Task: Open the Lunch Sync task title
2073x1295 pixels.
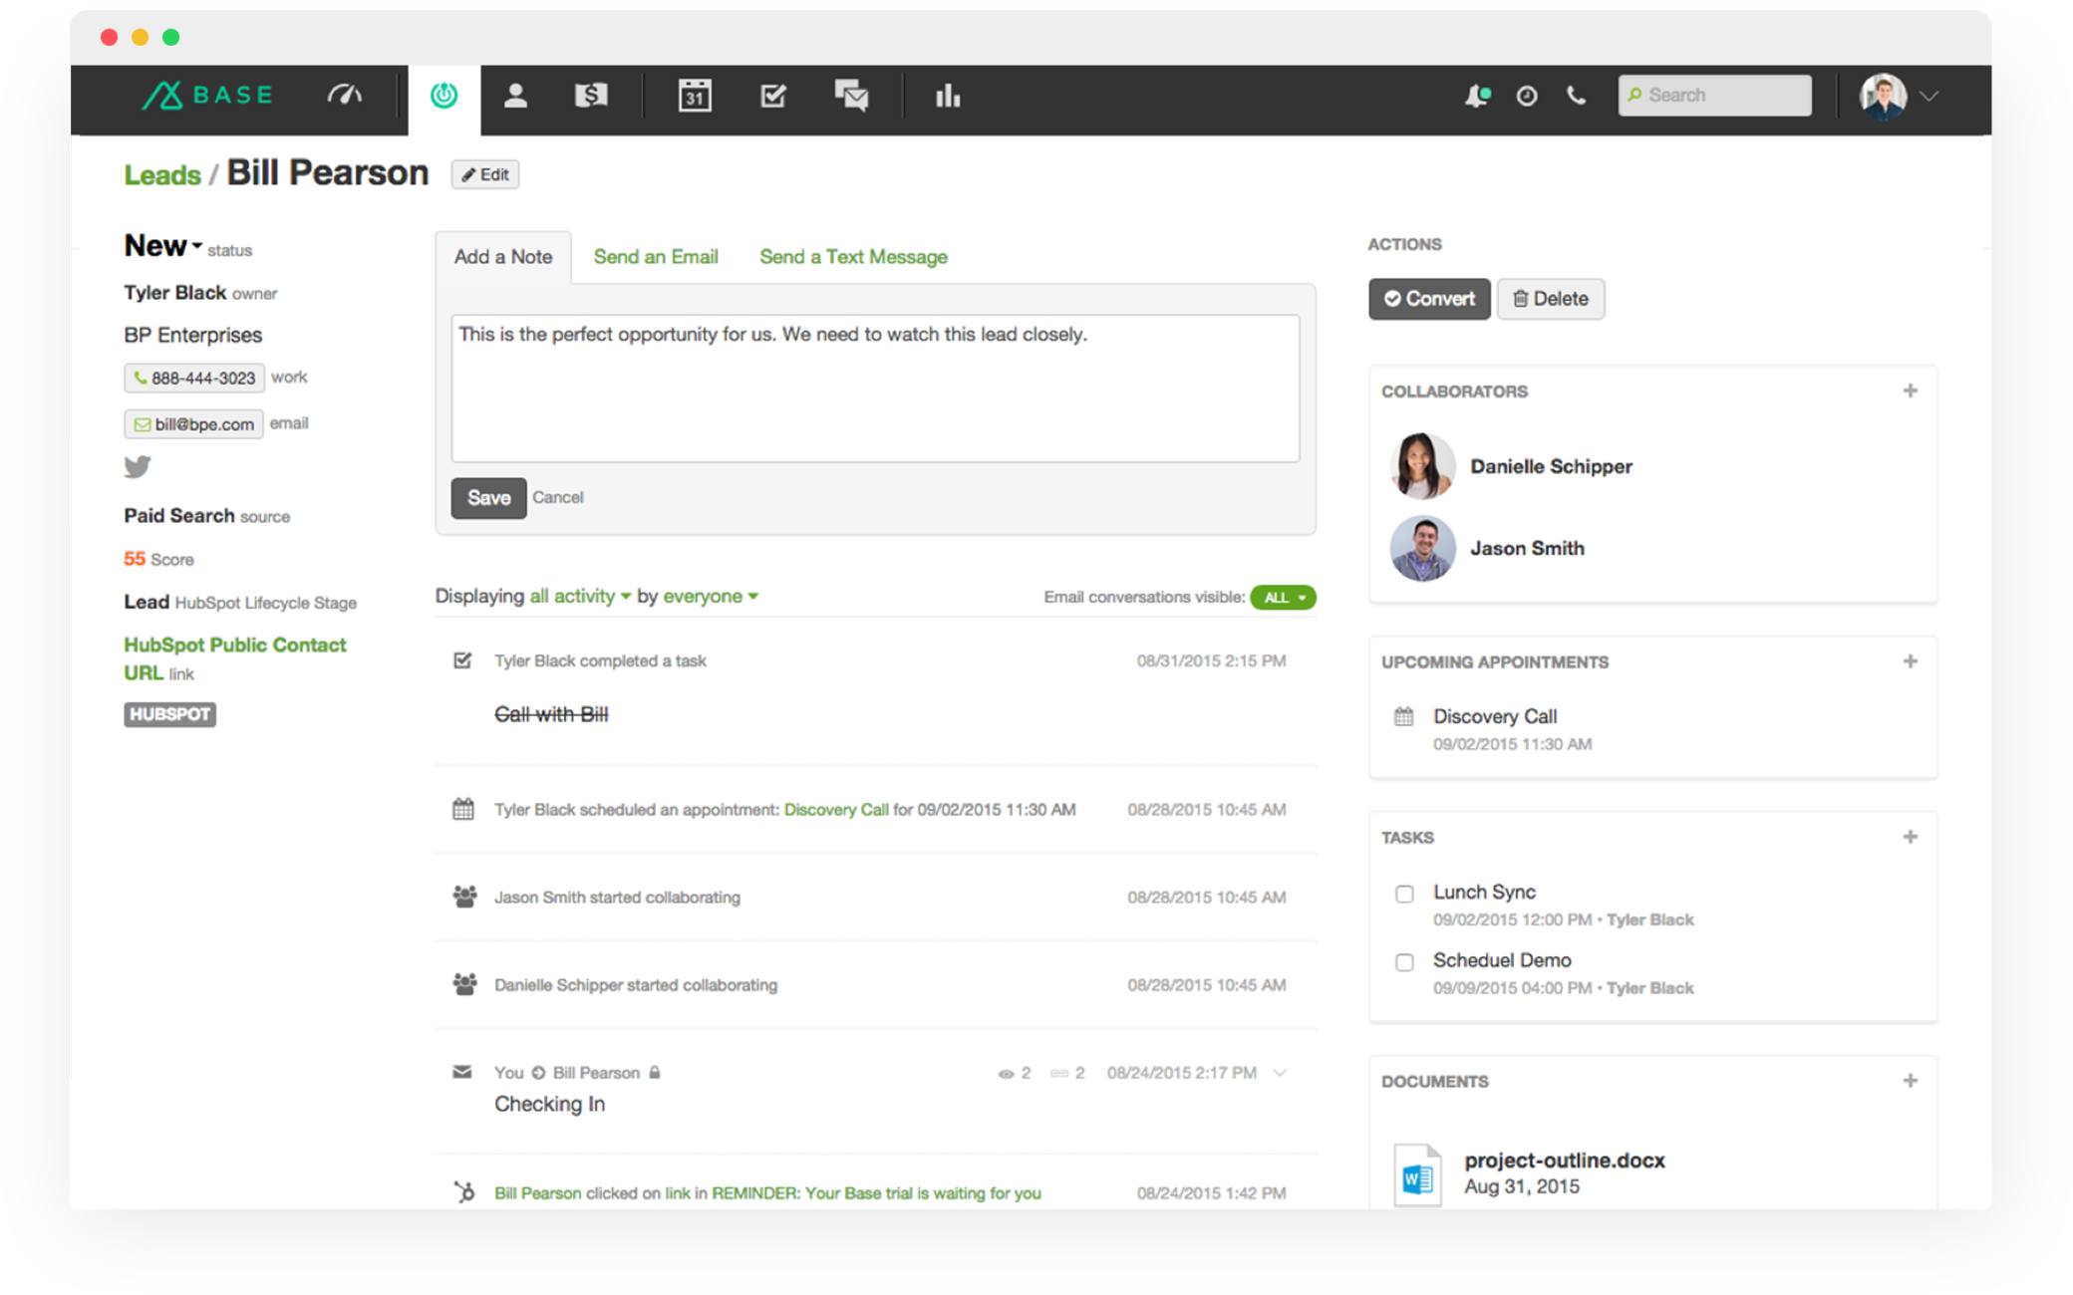Action: (x=1485, y=892)
